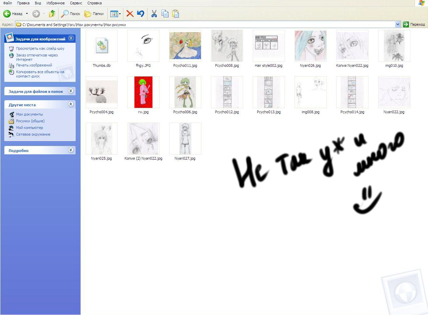The width and height of the screenshot is (428, 315).
Task: Toggle the Folders (Папки) pane icon
Action: 88,14
